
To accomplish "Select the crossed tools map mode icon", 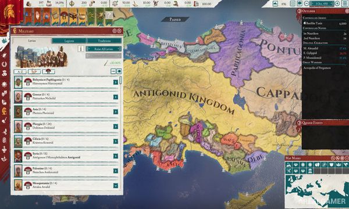I will coord(289,171).
